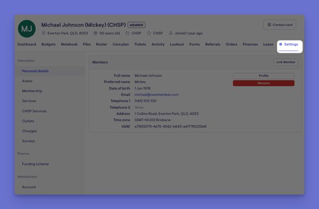The width and height of the screenshot is (319, 209).
Task: Click the Full name value Michael Johnson
Action: pyautogui.click(x=148, y=75)
